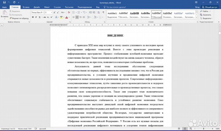Increase font size with grow font icon
The width and height of the screenshot is (221, 131).
point(55,12)
